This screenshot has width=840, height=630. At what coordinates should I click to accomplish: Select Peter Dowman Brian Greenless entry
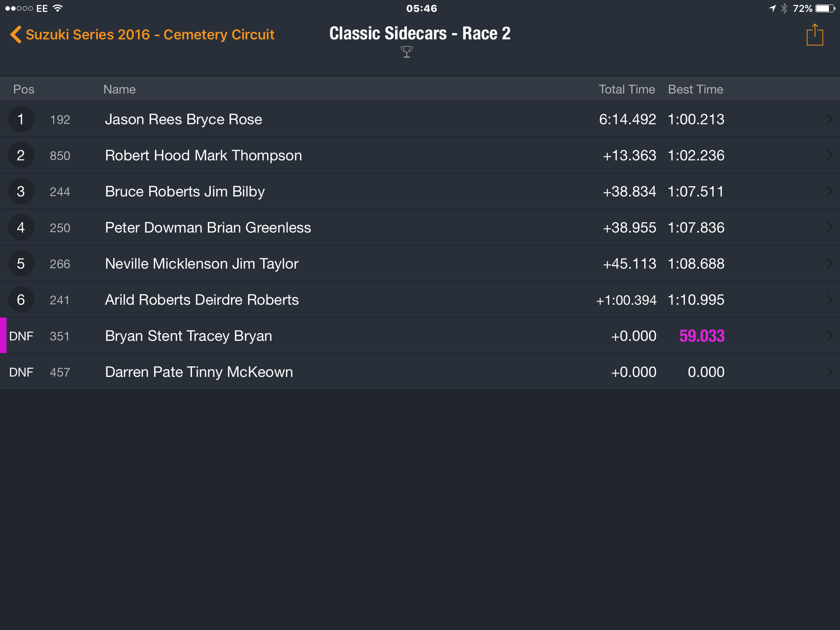[420, 227]
